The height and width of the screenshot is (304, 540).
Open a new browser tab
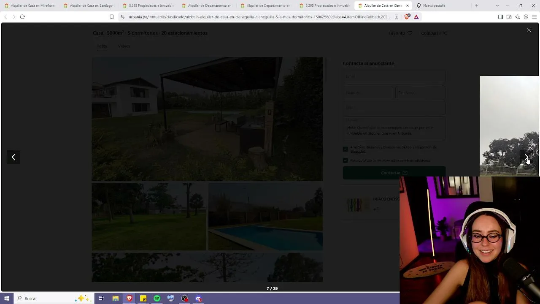tap(477, 5)
